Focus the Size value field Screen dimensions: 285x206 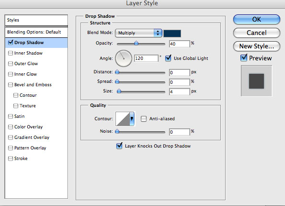click(x=180, y=92)
